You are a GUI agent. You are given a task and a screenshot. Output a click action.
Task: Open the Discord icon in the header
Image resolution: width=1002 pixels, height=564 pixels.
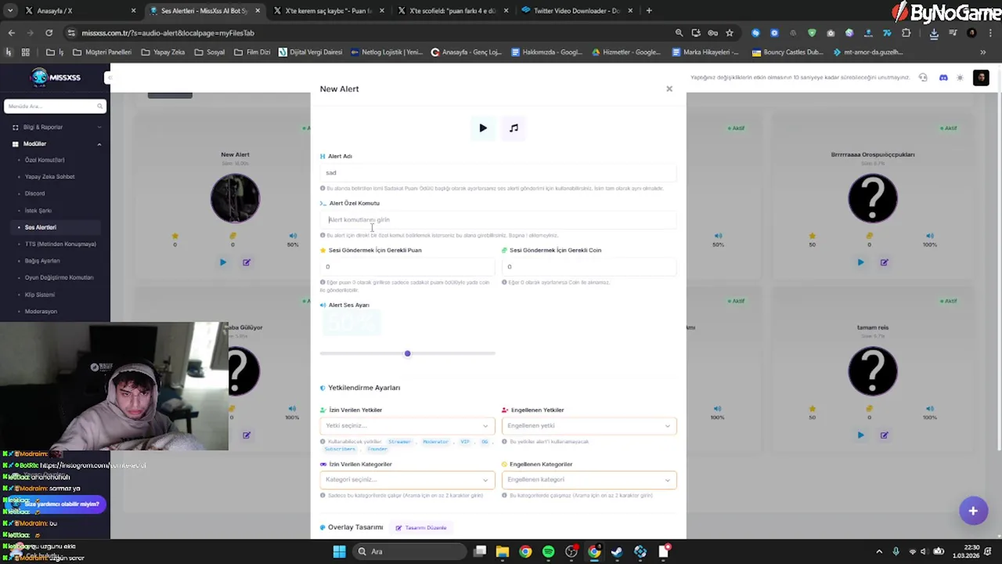[943, 78]
